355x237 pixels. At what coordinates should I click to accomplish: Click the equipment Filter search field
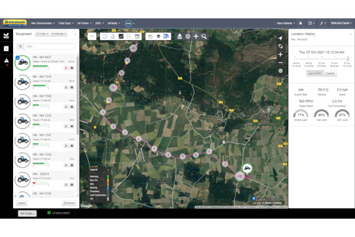coord(50,46)
